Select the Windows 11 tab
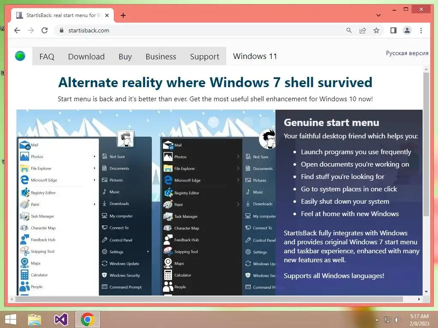 (255, 56)
